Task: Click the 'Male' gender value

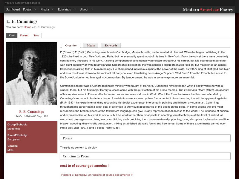Action: tap(10, 150)
